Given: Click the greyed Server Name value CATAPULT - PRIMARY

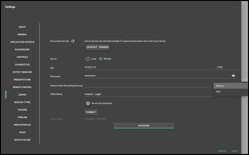Looking at the screenshot, I should click(x=95, y=119).
